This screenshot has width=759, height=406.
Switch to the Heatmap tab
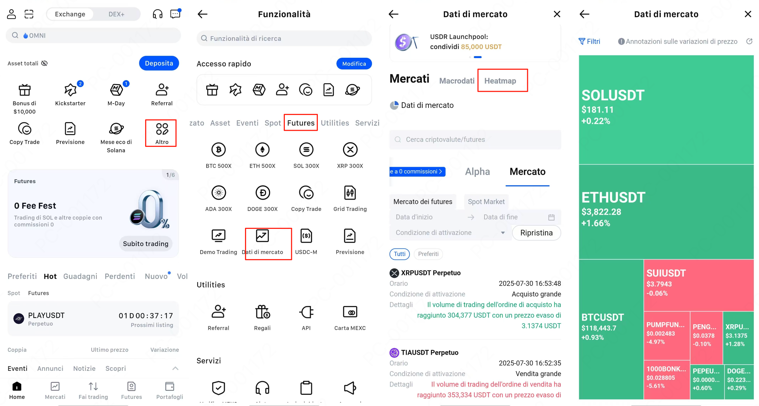click(x=500, y=81)
